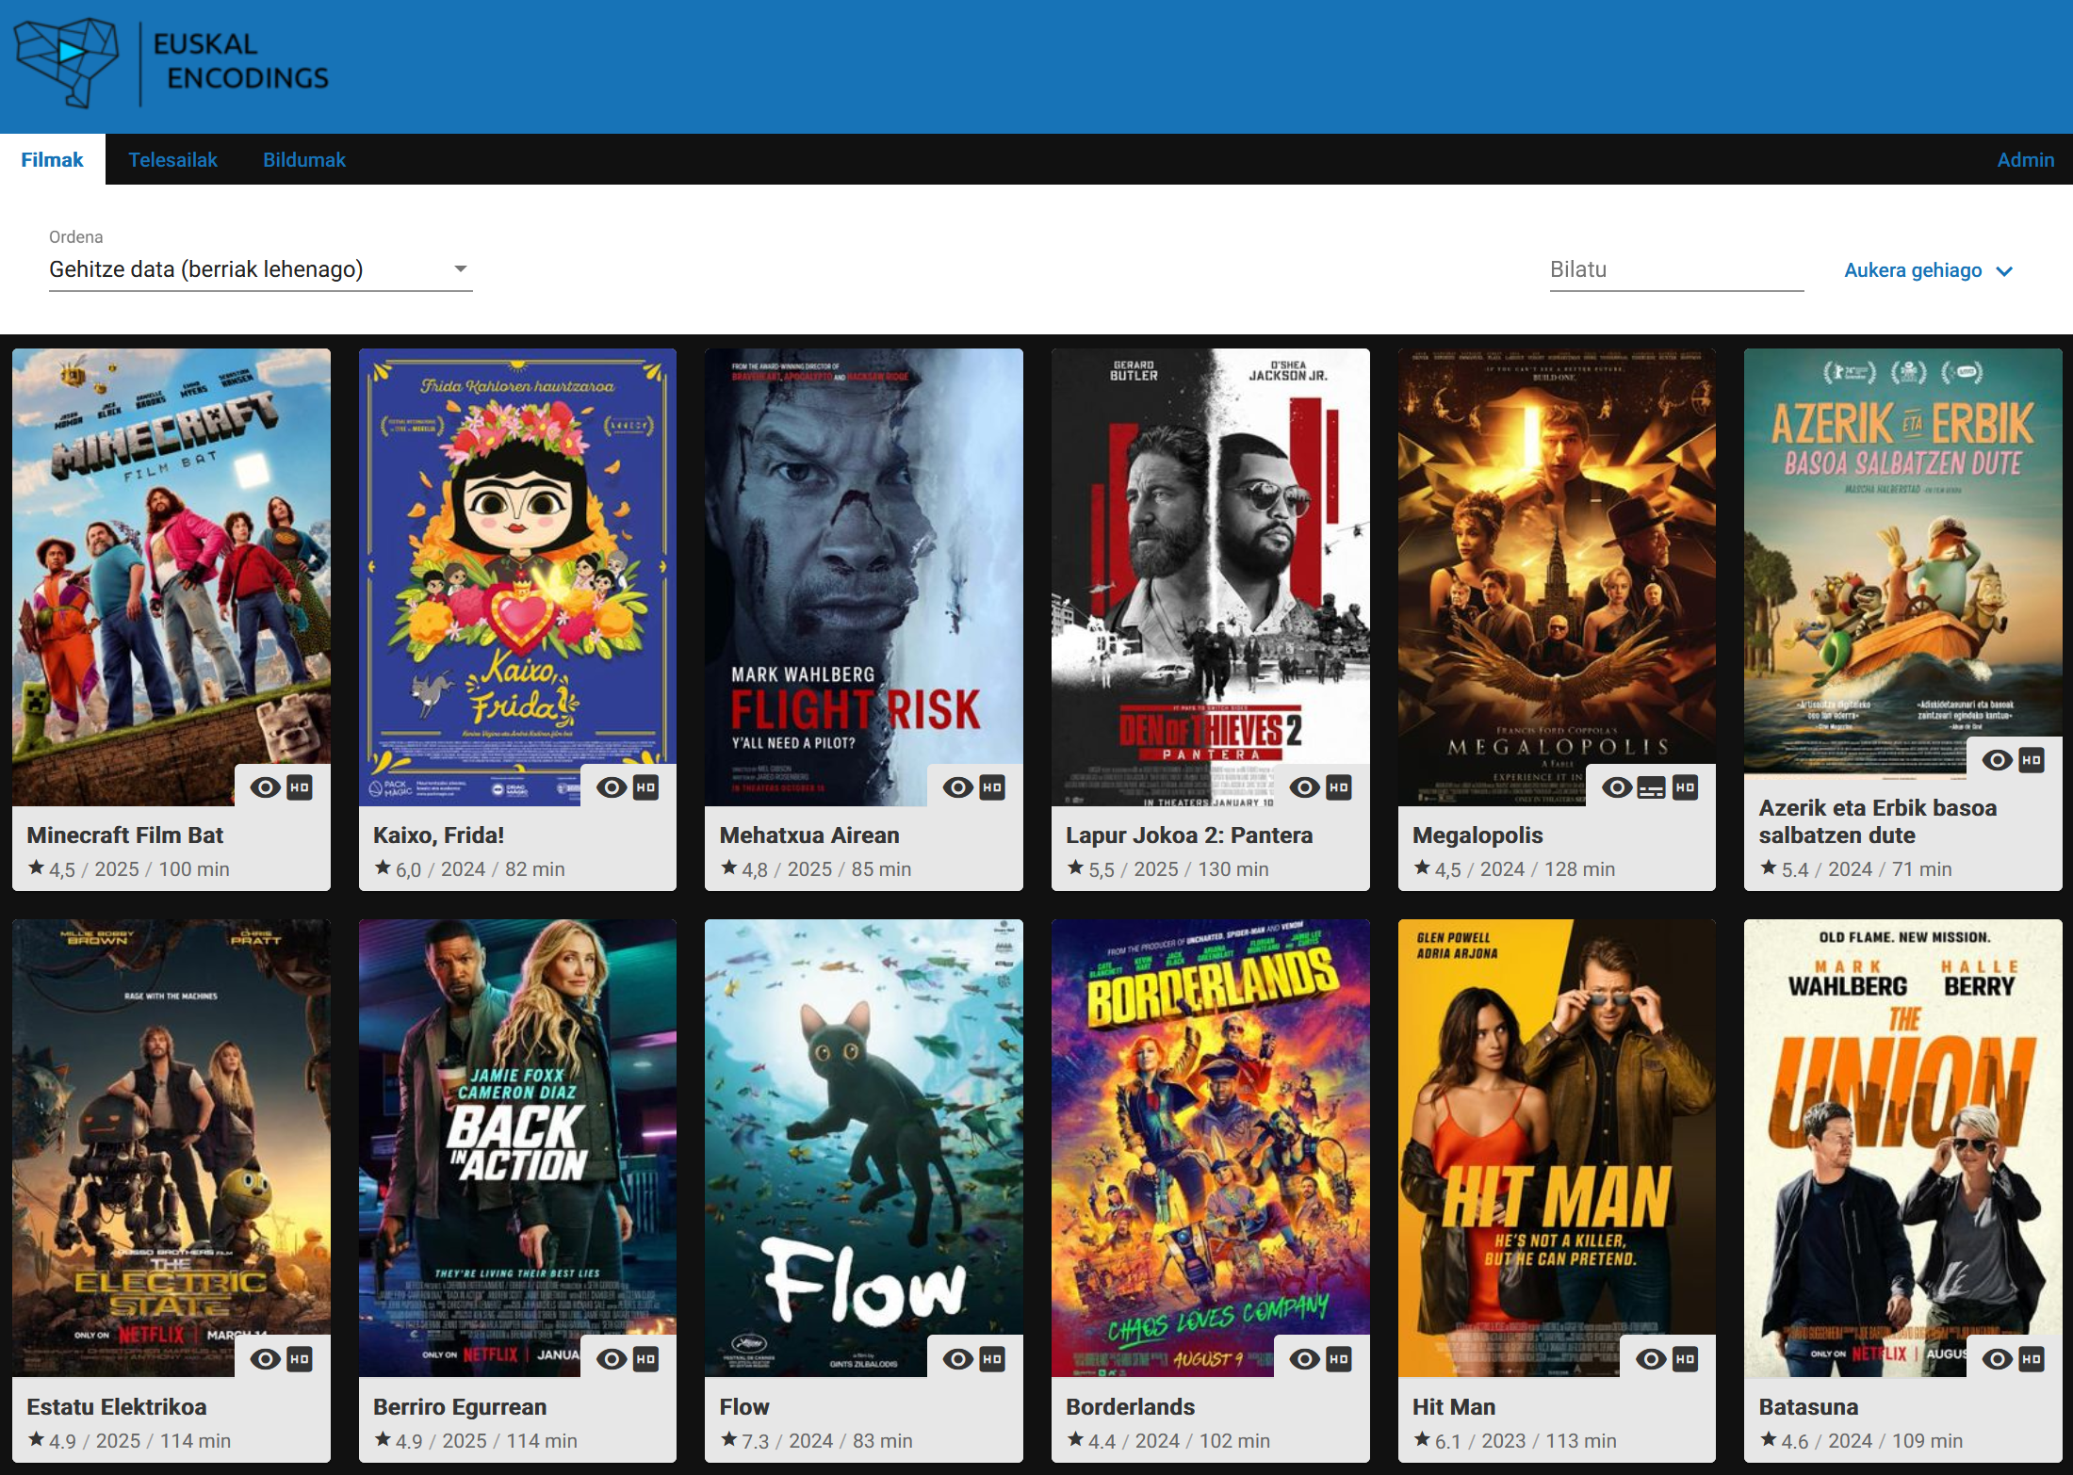Open Estatu Elektrikoa title
Viewport: 2073px width, 1475px height.
click(116, 1407)
